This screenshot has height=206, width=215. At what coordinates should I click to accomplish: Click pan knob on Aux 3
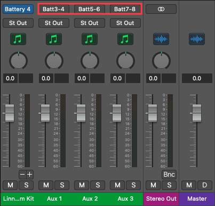[x=125, y=61]
